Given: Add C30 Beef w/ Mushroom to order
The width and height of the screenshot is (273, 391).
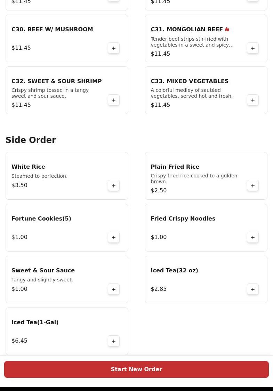Looking at the screenshot, I should pyautogui.click(x=114, y=48).
